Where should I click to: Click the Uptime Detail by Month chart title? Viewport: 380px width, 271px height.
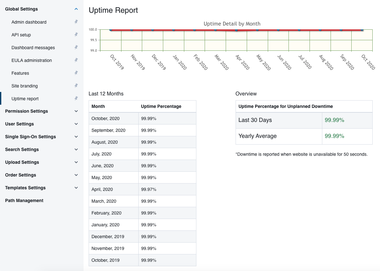coord(232,24)
